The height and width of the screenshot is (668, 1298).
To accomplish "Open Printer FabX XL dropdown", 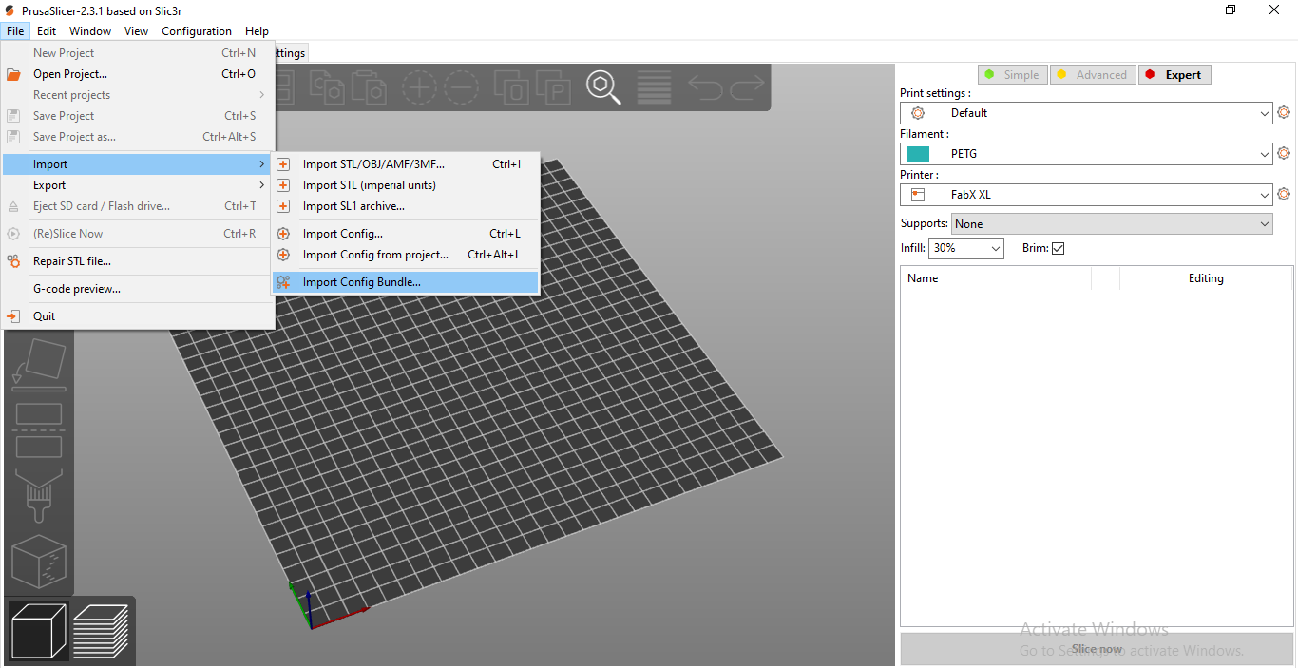I will pyautogui.click(x=1086, y=195).
